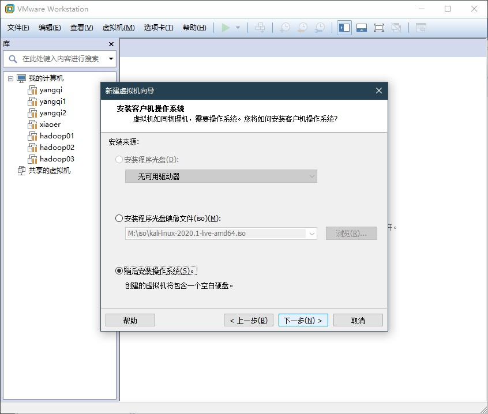Click the 下一步 button to proceed
This screenshot has width=488, height=414.
pyautogui.click(x=303, y=319)
